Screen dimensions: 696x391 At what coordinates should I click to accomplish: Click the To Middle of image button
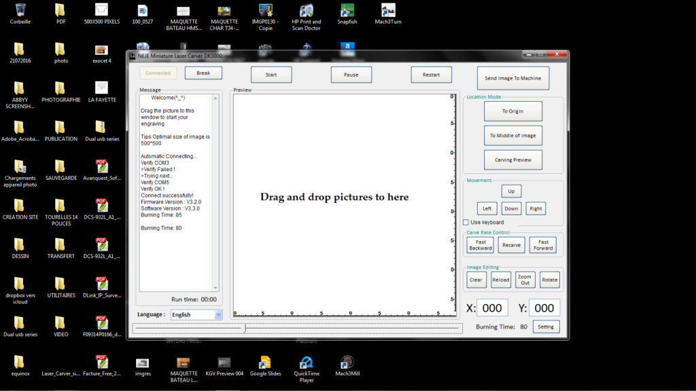click(512, 136)
